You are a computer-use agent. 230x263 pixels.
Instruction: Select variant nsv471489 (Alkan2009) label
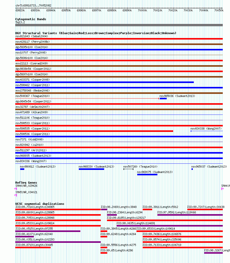[x=32, y=112]
